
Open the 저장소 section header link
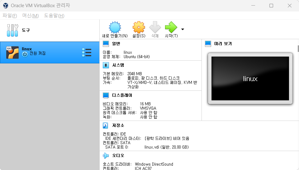click(118, 126)
